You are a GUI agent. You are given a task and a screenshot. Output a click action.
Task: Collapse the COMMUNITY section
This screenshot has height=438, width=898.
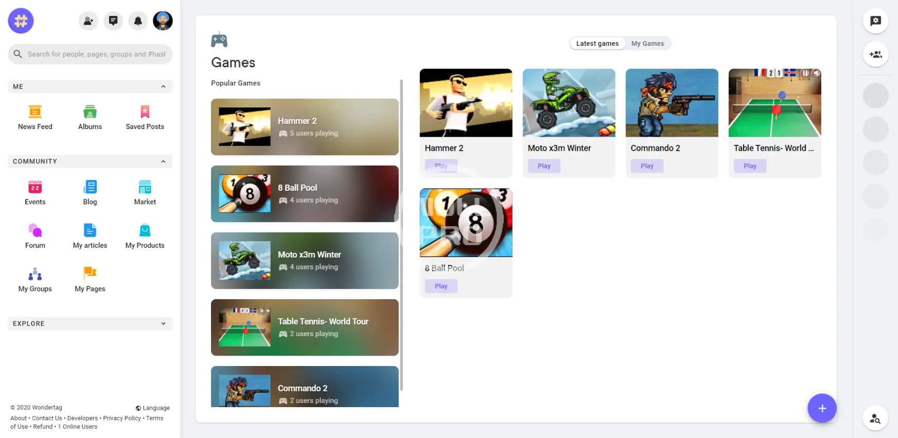pyautogui.click(x=163, y=161)
